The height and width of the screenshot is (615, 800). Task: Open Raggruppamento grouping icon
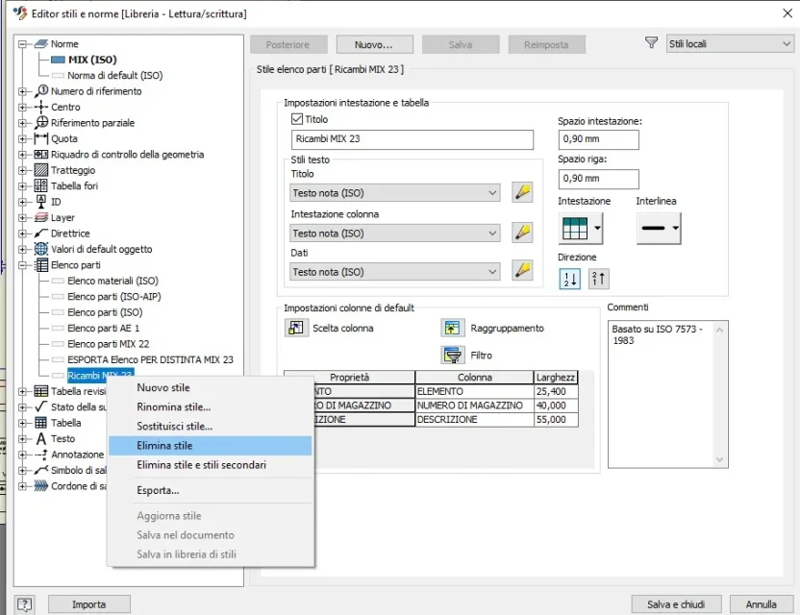pos(453,328)
